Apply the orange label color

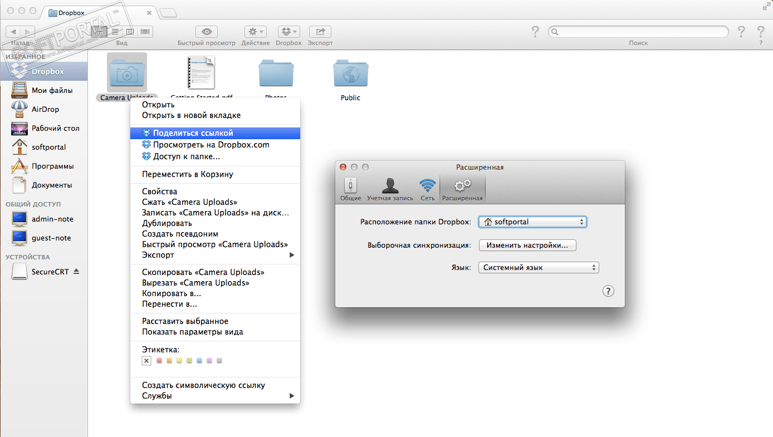pyautogui.click(x=169, y=361)
